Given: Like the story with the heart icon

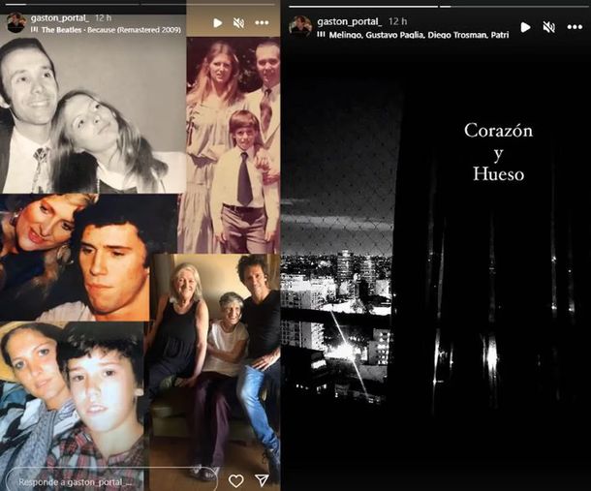Looking at the screenshot, I should [235, 480].
